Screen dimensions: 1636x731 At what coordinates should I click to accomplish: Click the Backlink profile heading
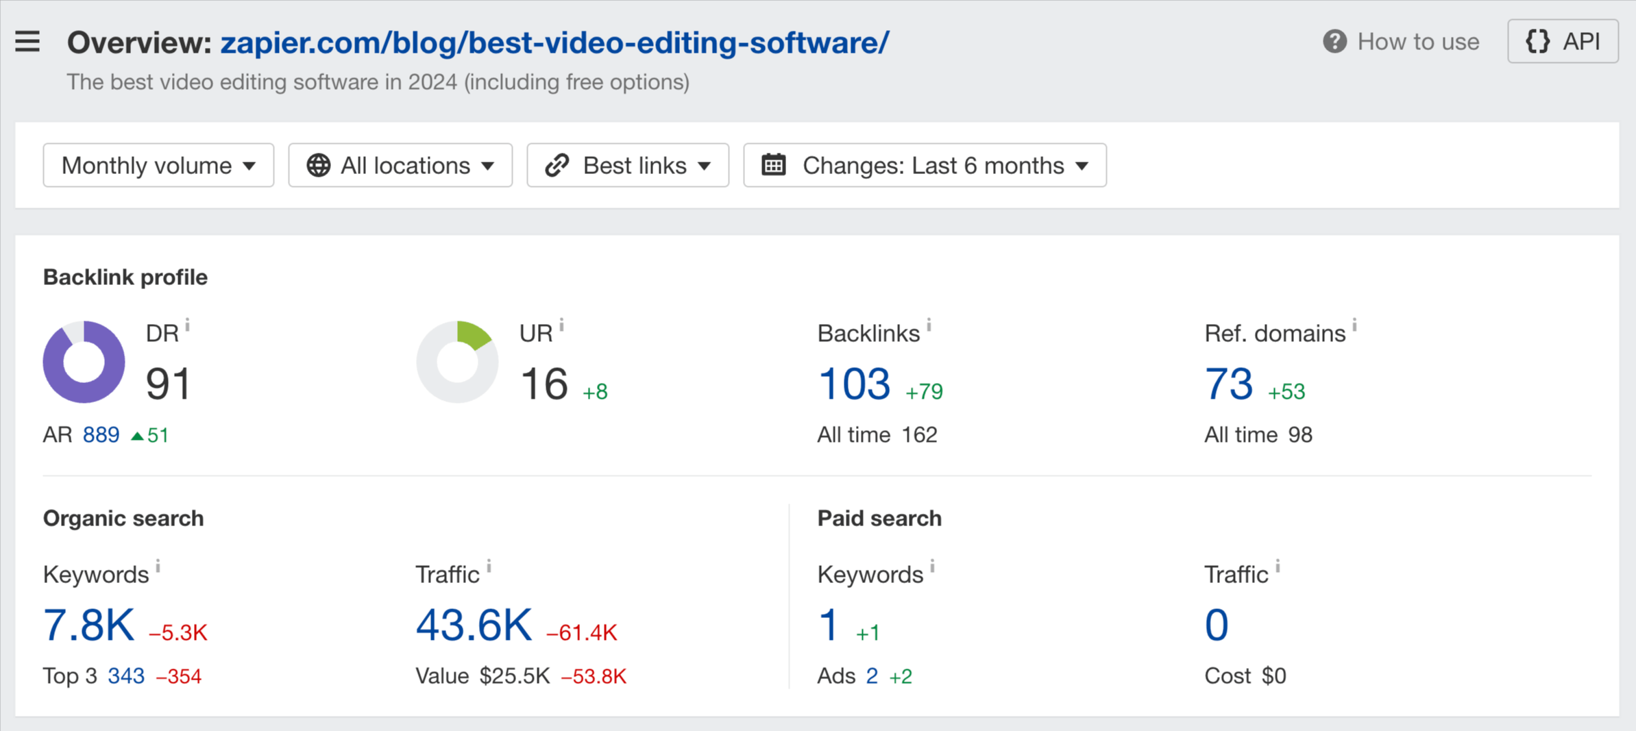tap(125, 277)
